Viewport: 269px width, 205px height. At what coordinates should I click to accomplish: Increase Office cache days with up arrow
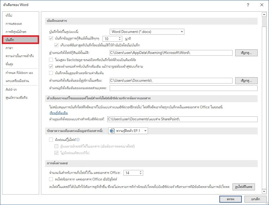pyautogui.click(x=141, y=171)
